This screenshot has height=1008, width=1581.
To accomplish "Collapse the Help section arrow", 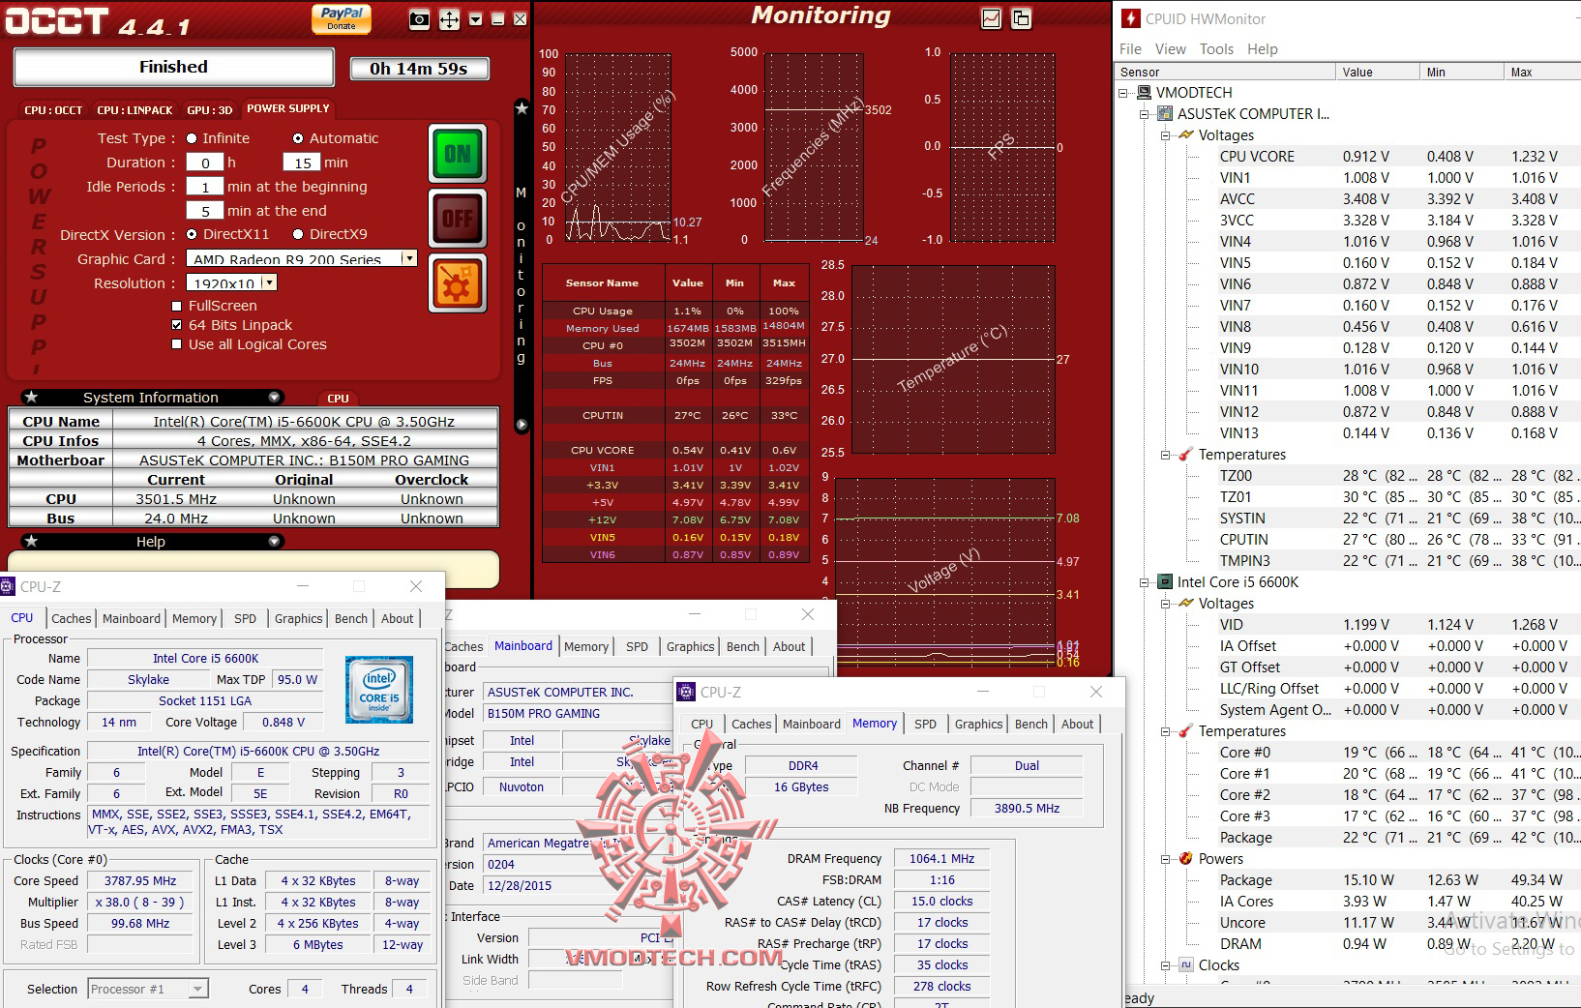I will [275, 542].
